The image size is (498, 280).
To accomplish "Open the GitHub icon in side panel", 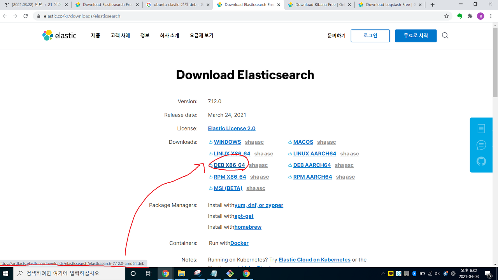I will (481, 161).
